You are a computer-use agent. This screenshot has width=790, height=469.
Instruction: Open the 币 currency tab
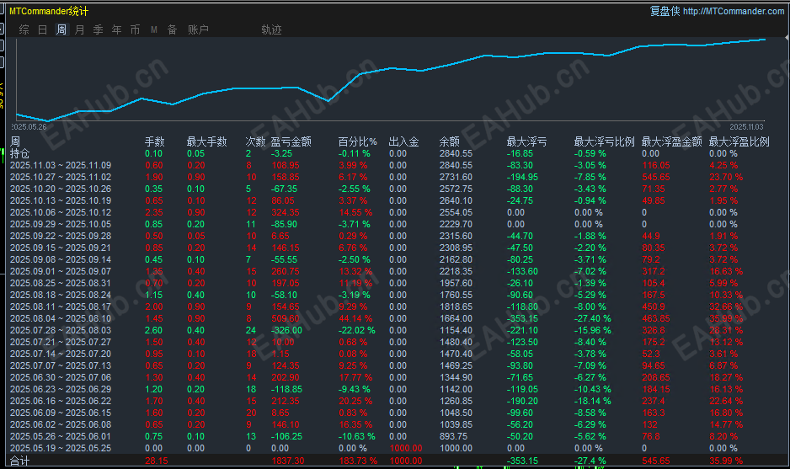(x=135, y=29)
